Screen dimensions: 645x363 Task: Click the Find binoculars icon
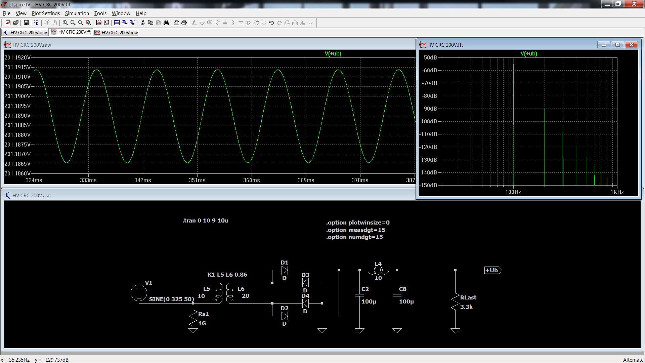pyautogui.click(x=166, y=23)
